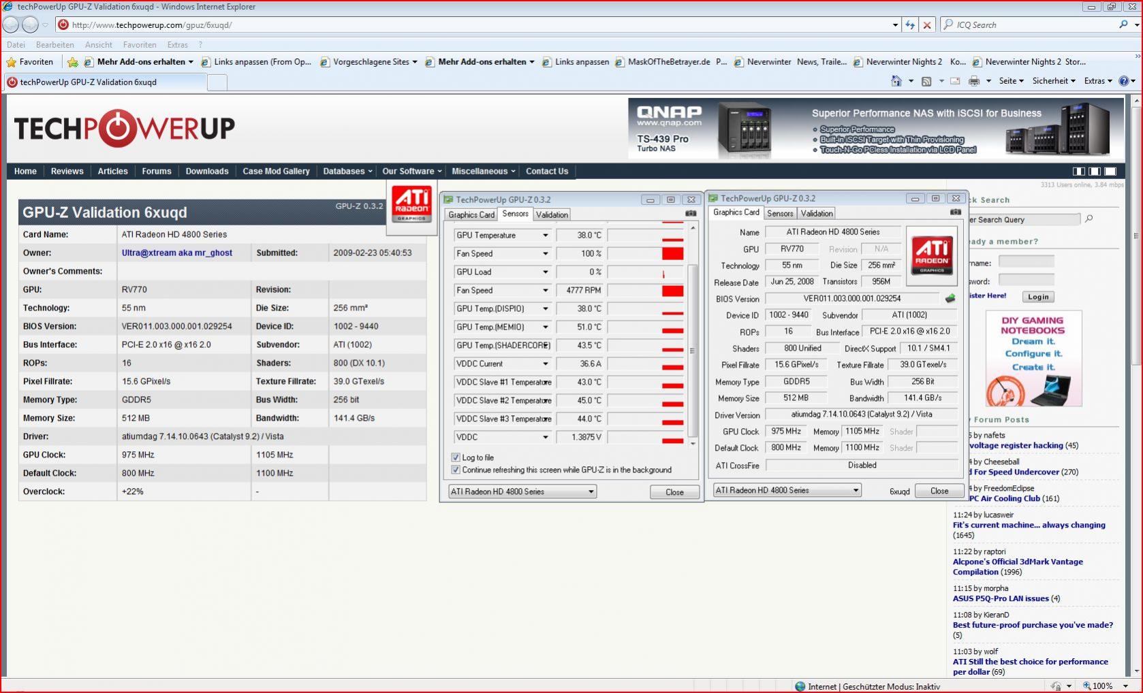The width and height of the screenshot is (1143, 693).
Task: Open the DIY Gaming Notebooks sidebar ad
Action: 1033,359
